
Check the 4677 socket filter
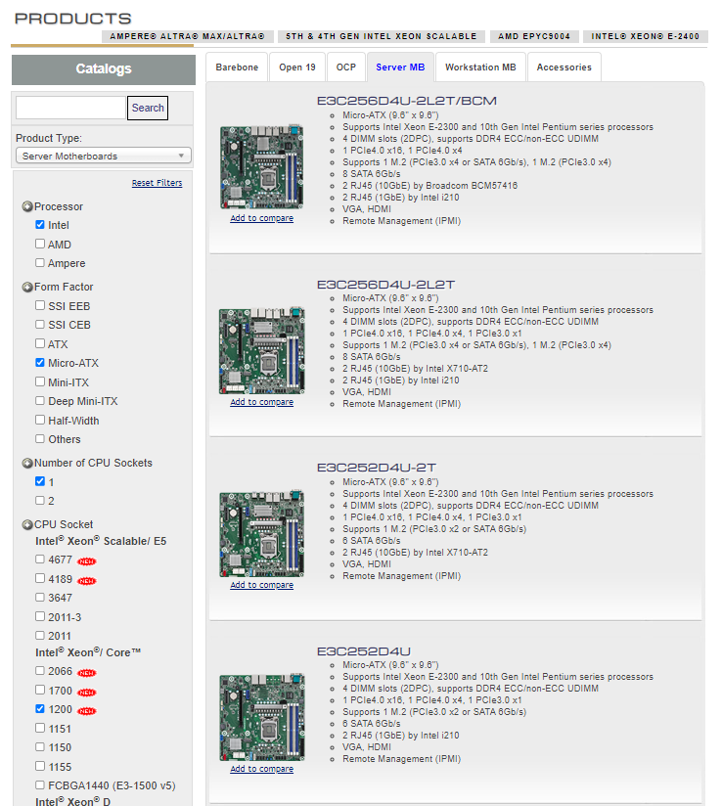pos(40,559)
